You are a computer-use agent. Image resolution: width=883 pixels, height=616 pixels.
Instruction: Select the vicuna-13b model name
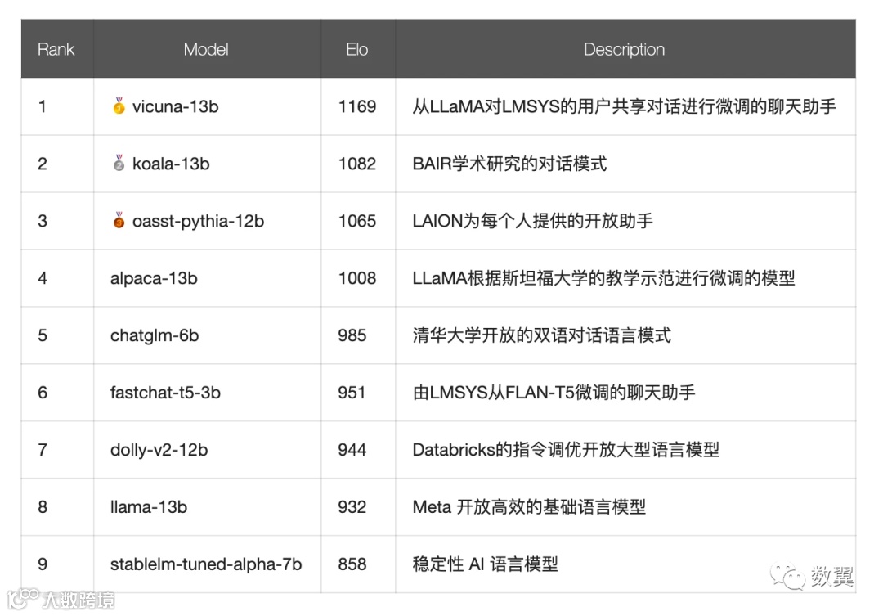point(175,106)
